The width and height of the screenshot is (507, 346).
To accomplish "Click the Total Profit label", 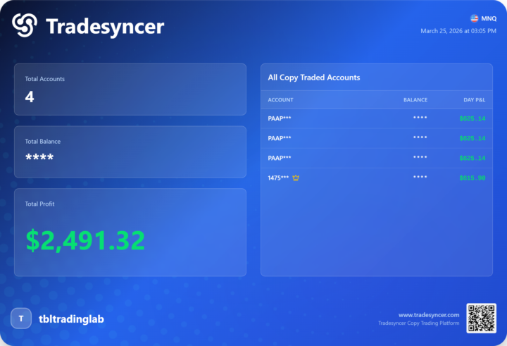I will (39, 204).
